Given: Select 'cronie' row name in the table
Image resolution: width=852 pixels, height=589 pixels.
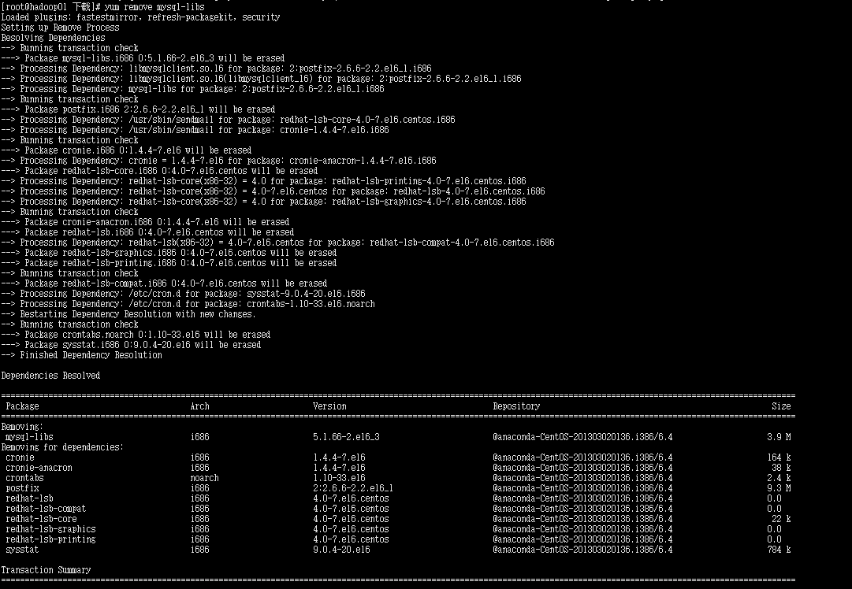Looking at the screenshot, I should [x=20, y=458].
